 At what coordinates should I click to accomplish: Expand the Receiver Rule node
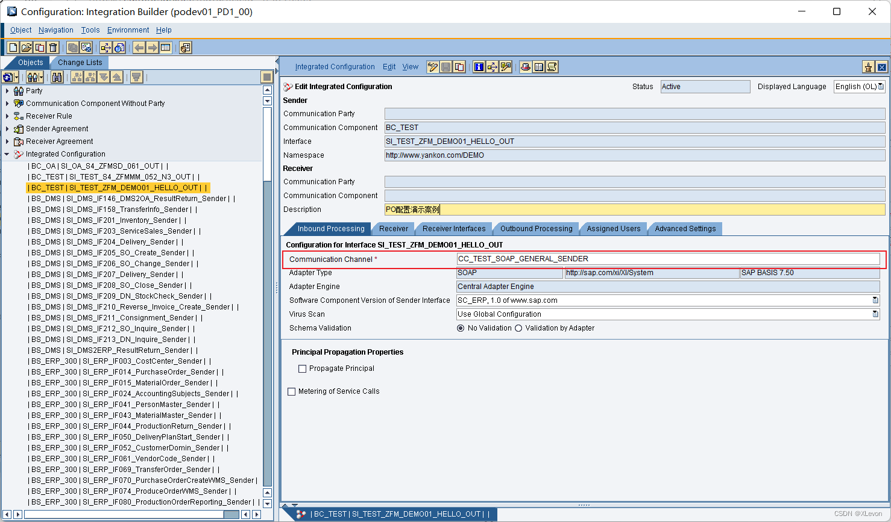point(7,116)
